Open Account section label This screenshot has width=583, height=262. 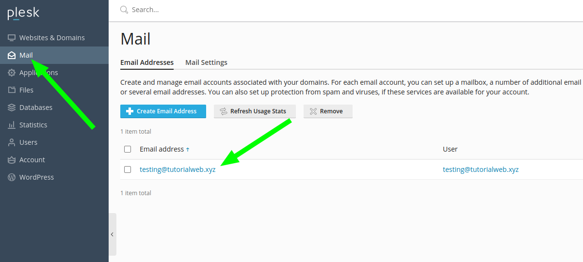(x=32, y=160)
